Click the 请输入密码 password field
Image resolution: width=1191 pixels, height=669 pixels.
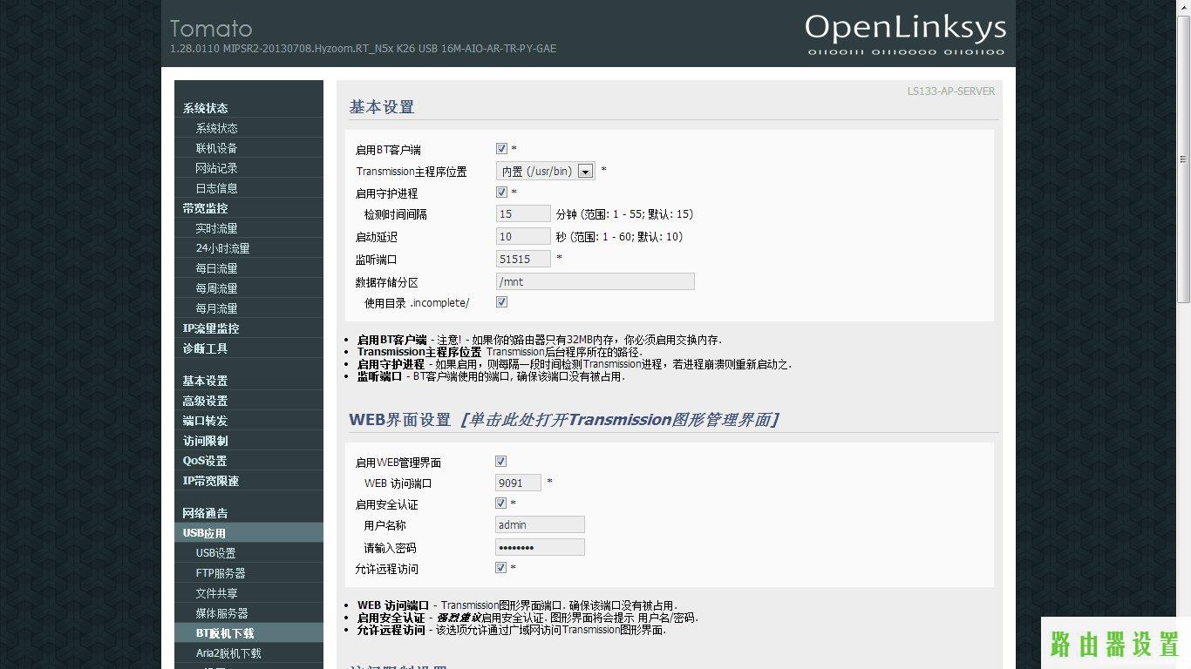[540, 547]
